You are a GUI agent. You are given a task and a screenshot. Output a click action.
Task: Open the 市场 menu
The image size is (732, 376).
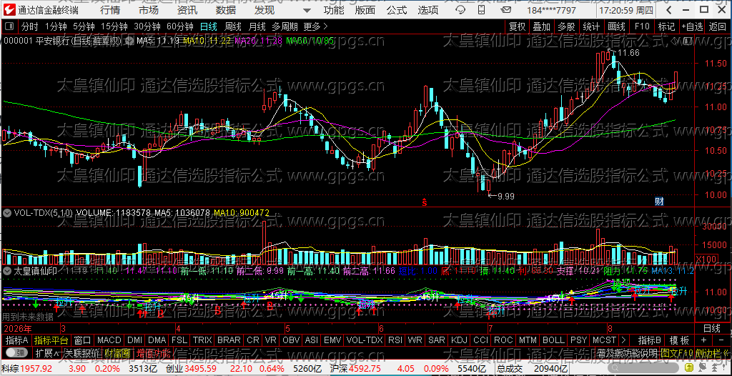[149, 10]
